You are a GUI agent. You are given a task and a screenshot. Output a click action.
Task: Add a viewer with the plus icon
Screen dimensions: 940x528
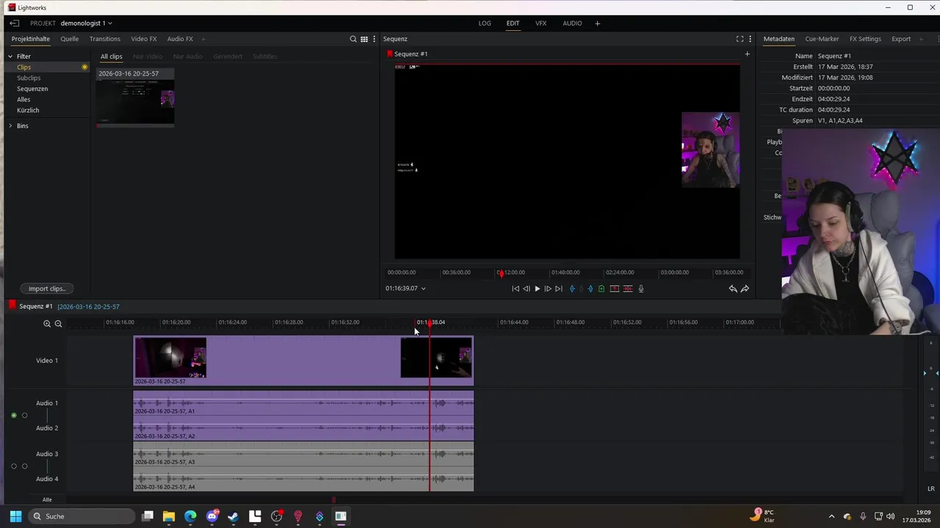[x=748, y=54]
